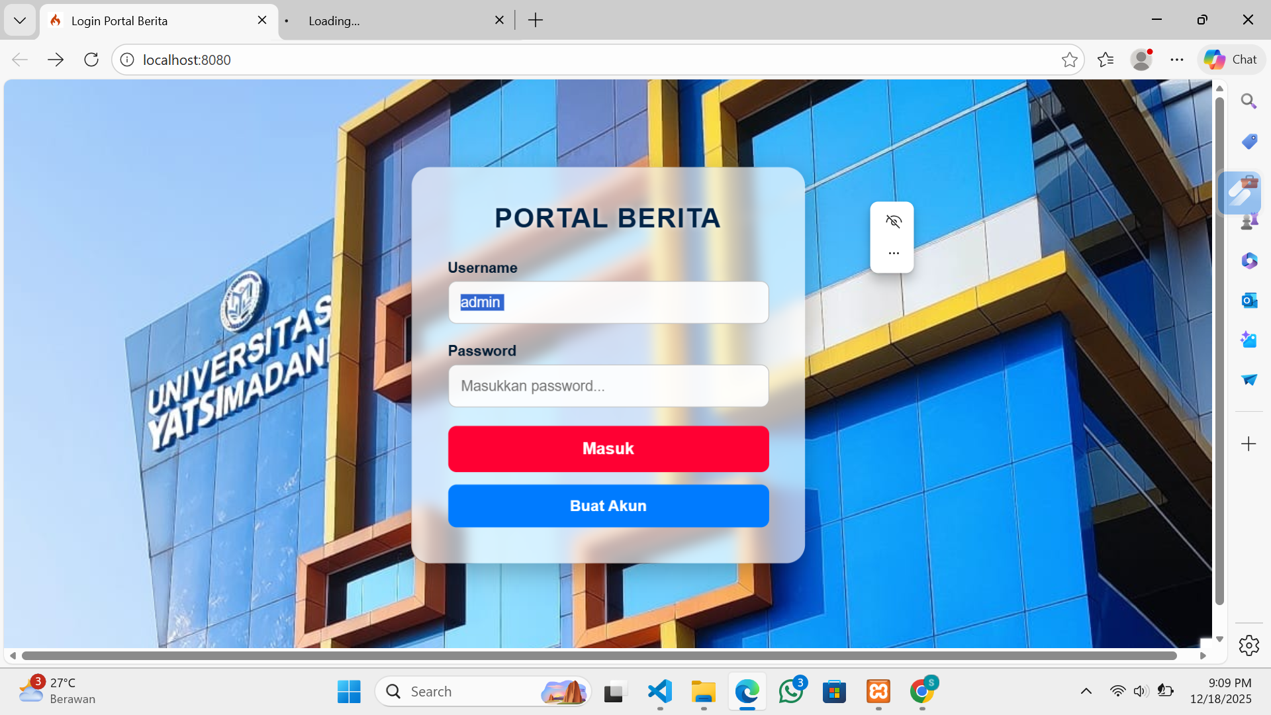Open Visual Studio Code from taskbar
This screenshot has width=1271, height=715.
pos(659,691)
